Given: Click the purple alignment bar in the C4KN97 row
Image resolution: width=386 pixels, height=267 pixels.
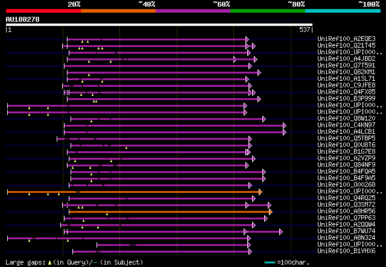Looking at the screenshot, I should click(x=174, y=126).
